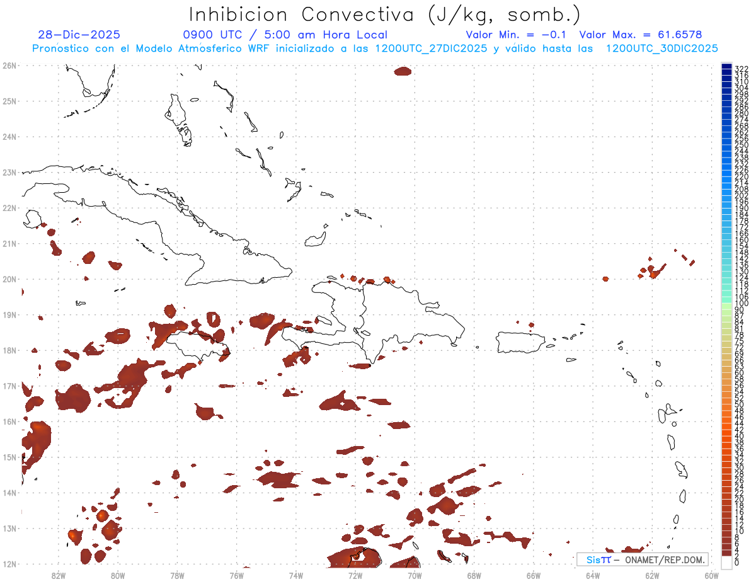Click the date '28-Dic-2025'
The width and height of the screenshot is (756, 584).
click(79, 35)
